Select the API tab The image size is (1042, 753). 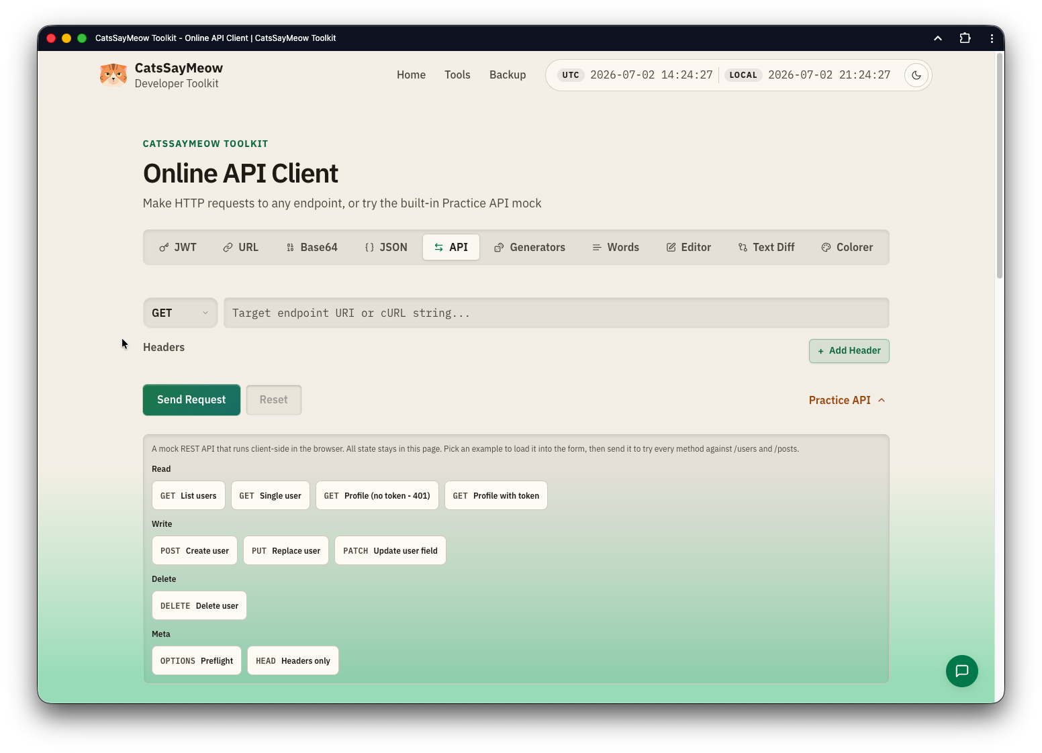coord(451,247)
